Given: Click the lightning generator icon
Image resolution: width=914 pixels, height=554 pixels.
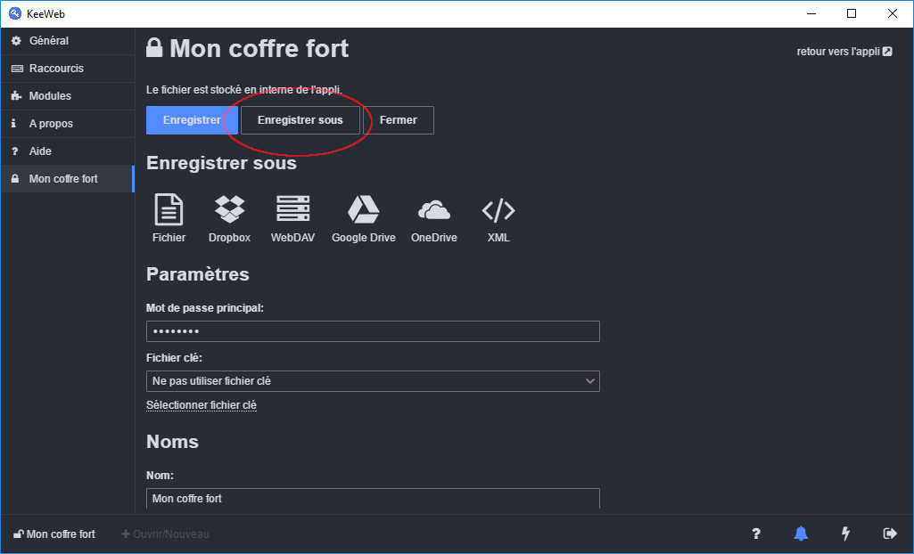Looking at the screenshot, I should [x=845, y=534].
